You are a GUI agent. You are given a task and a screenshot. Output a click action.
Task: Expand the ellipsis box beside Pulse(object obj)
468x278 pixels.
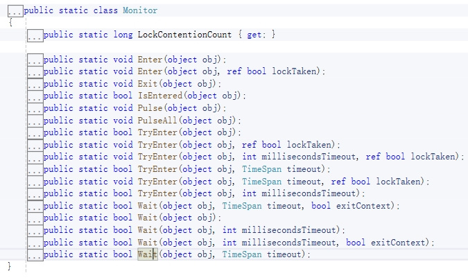pyautogui.click(x=35, y=108)
